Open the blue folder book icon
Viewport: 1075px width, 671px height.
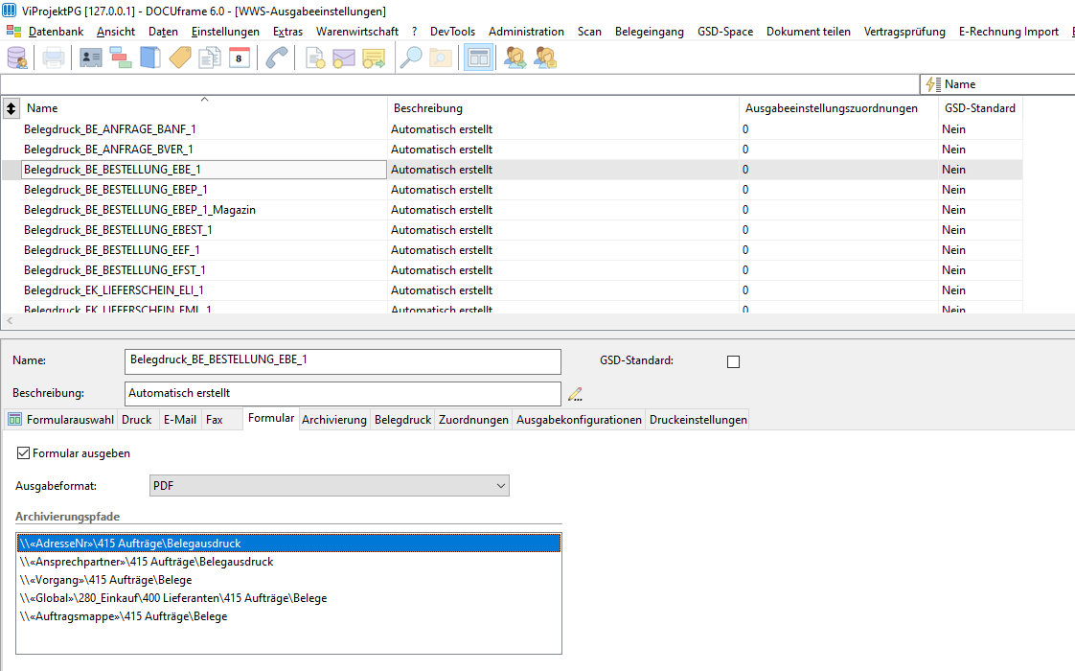pyautogui.click(x=150, y=58)
